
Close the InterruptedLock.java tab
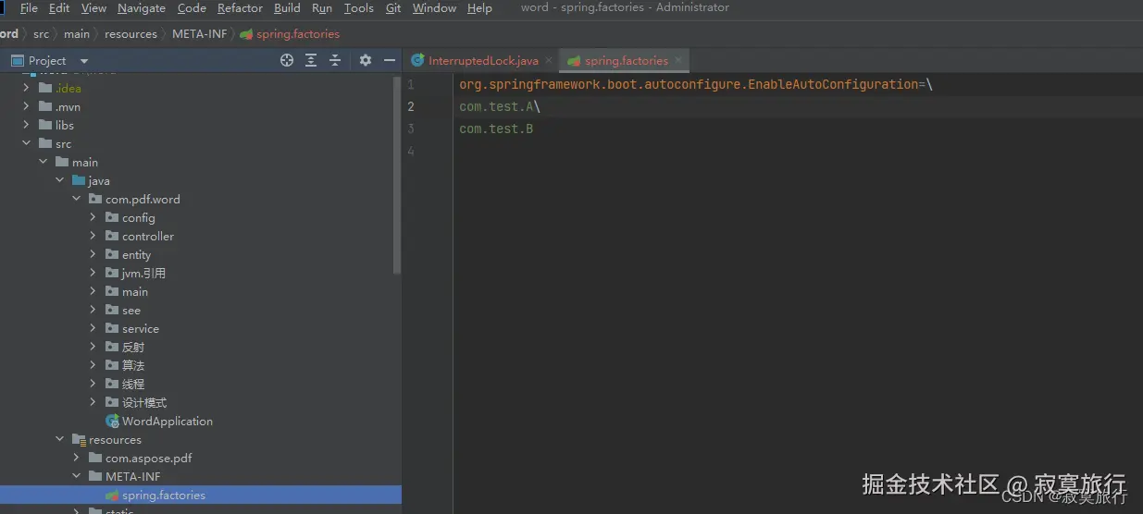pyautogui.click(x=549, y=60)
